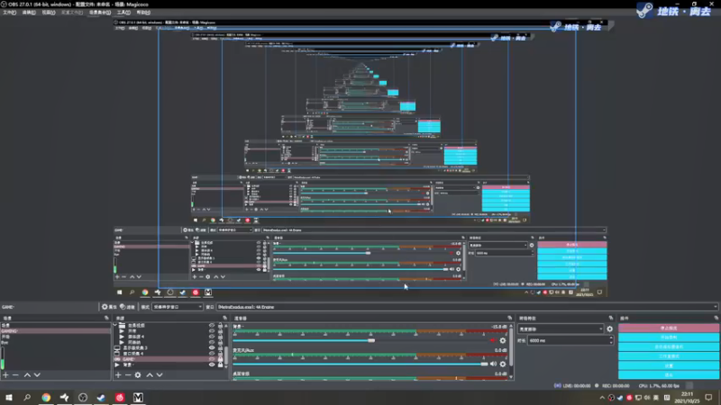This screenshot has height=405, width=721.
Task: Pop out the controls dock panel
Action: tap(716, 318)
